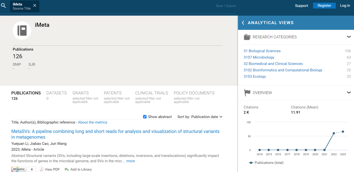Remove the iMeta source title filter
Viewport: 354px width, 172px height.
pyautogui.click(x=34, y=6)
